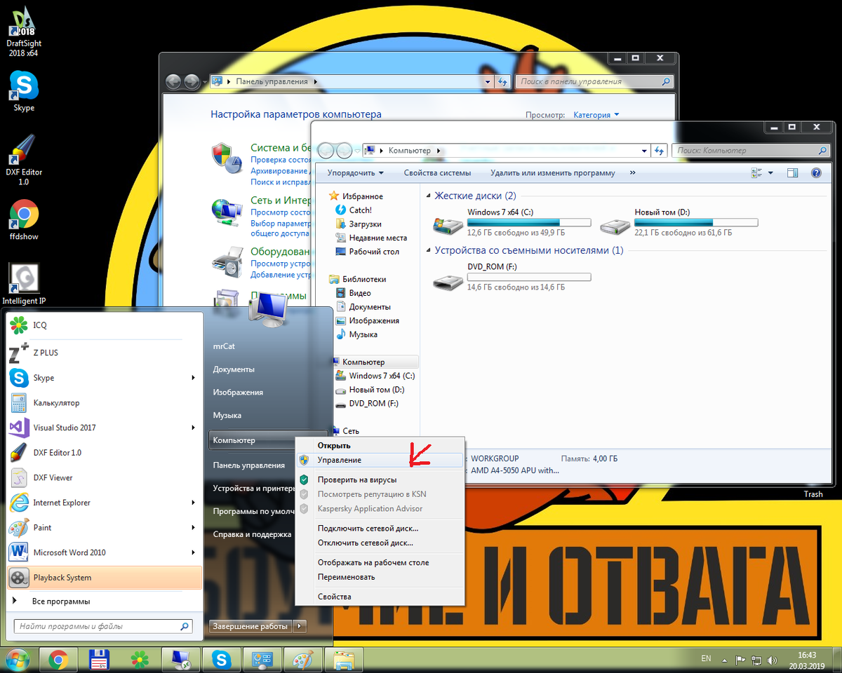Screen dimensions: 842x673
Task: Click Завершение работы shutdown button
Action: [250, 626]
